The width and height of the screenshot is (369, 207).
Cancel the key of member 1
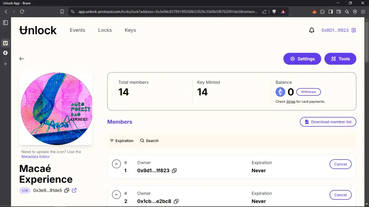(x=340, y=164)
